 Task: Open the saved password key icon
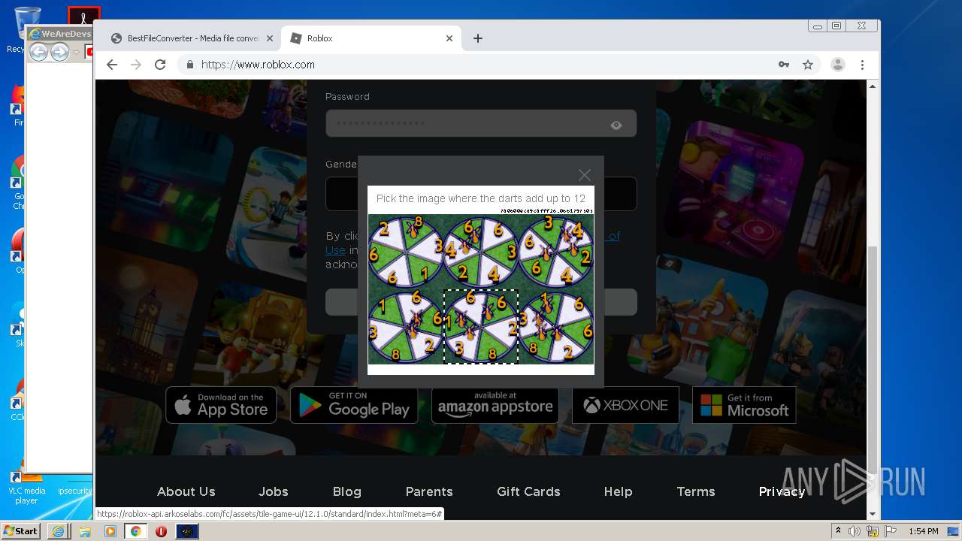coord(784,65)
